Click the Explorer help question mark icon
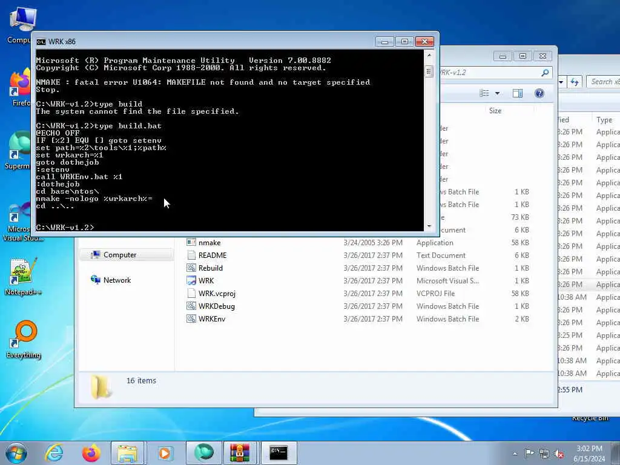This screenshot has width=620, height=465. 539,93
